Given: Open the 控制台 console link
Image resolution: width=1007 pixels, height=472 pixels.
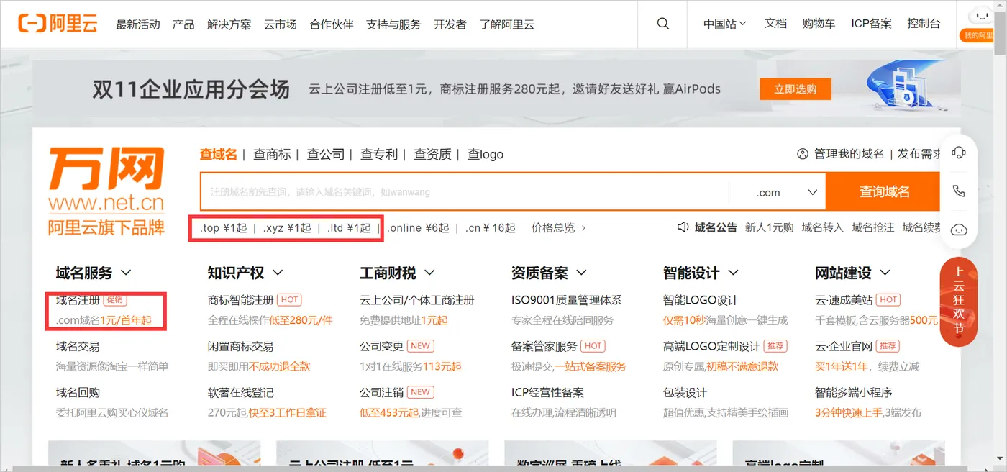Looking at the screenshot, I should [x=924, y=24].
